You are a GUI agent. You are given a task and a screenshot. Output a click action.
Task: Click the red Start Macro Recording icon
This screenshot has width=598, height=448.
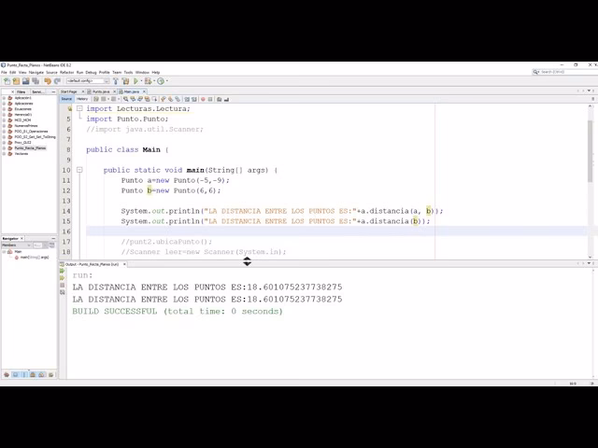[203, 99]
